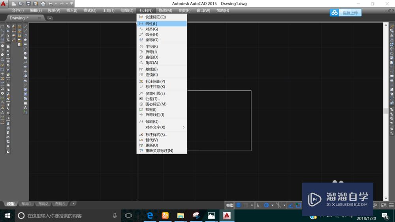This screenshot has width=395, height=222.
Task: Switch to the 布局2 layout tab
Action: pos(43,203)
